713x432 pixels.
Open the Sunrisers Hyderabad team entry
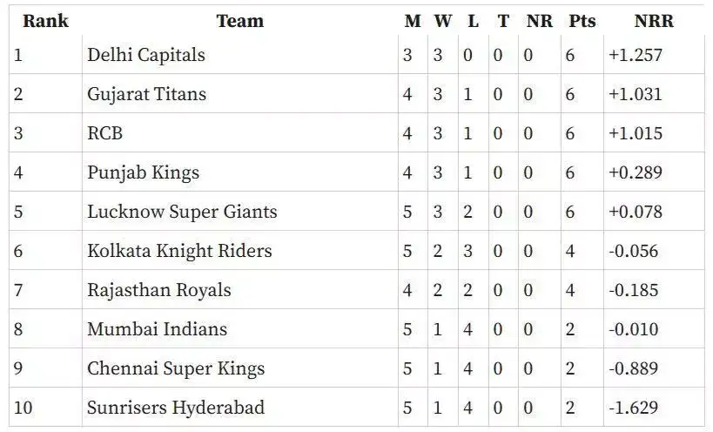click(176, 408)
